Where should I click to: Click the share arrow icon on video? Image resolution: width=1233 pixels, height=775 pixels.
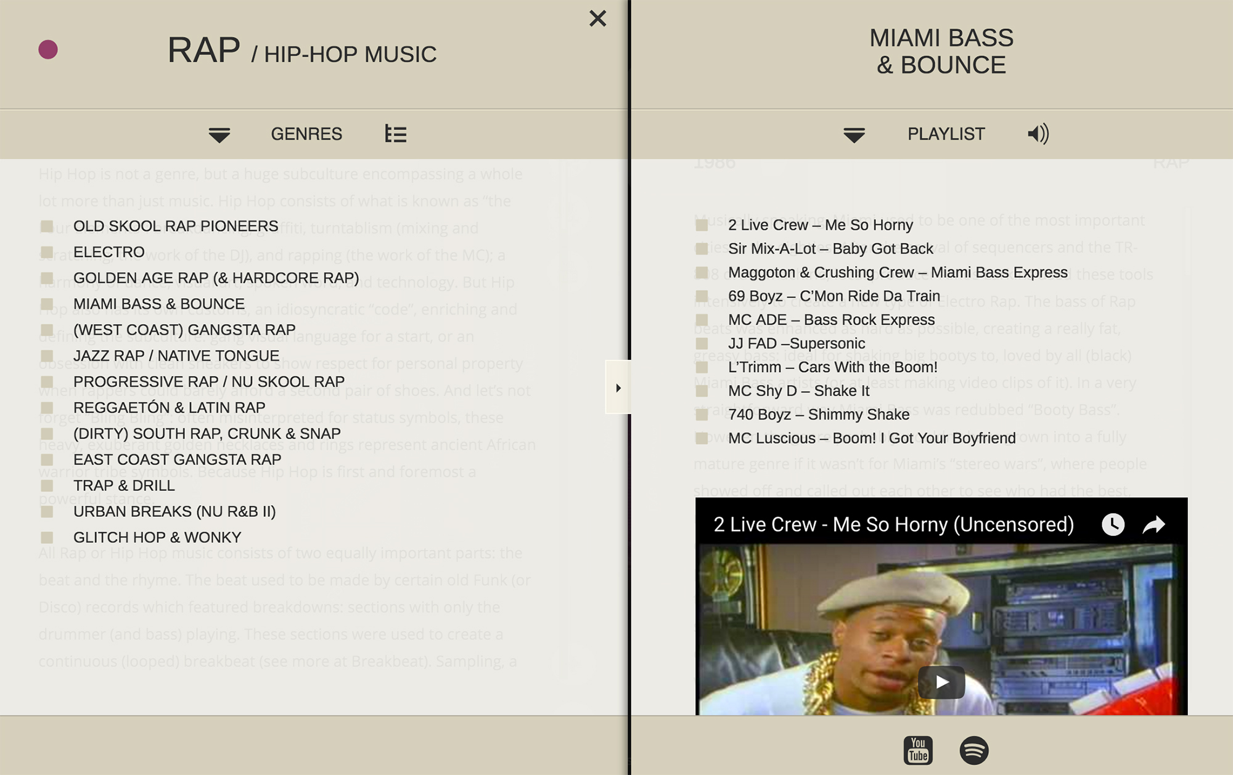(1153, 524)
